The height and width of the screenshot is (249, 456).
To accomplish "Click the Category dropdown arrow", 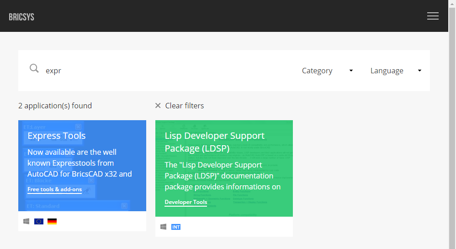I will 351,71.
